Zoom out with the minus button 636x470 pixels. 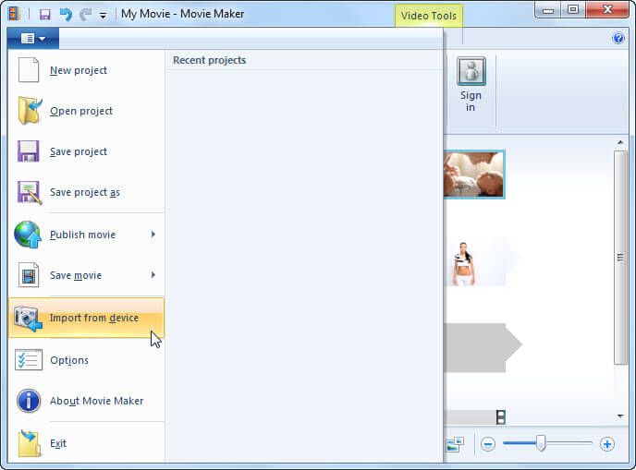(488, 444)
